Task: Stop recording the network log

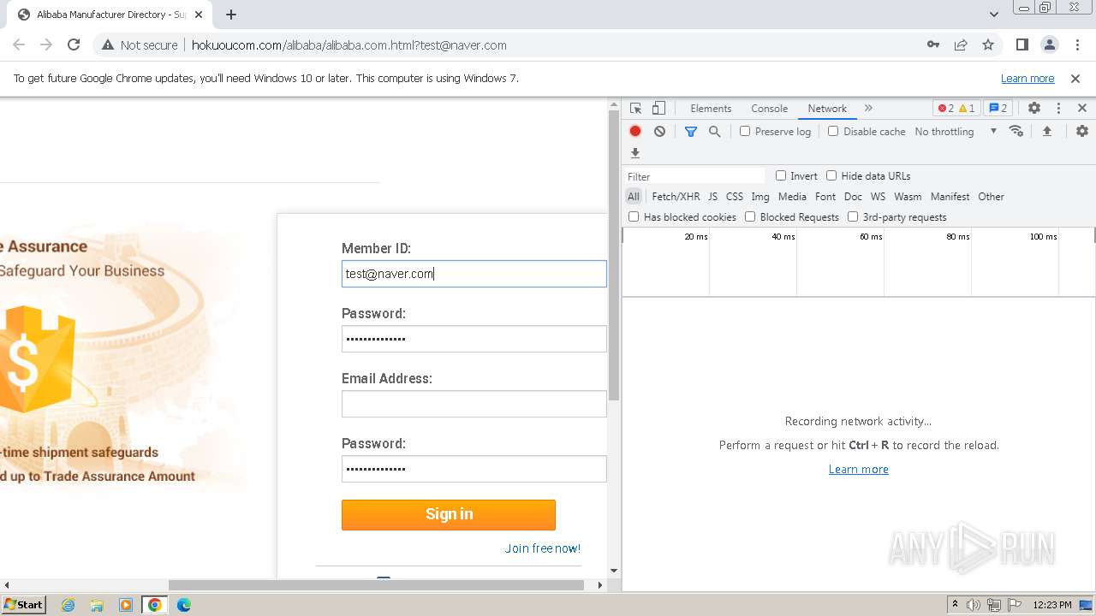Action: 635,131
